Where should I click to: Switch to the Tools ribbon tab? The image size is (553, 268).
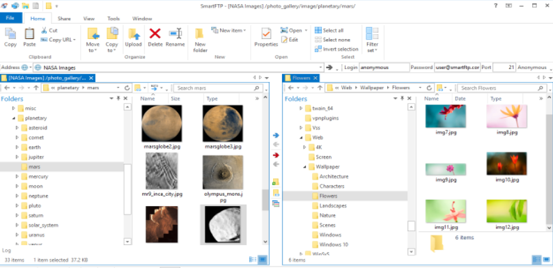pyautogui.click(x=114, y=18)
